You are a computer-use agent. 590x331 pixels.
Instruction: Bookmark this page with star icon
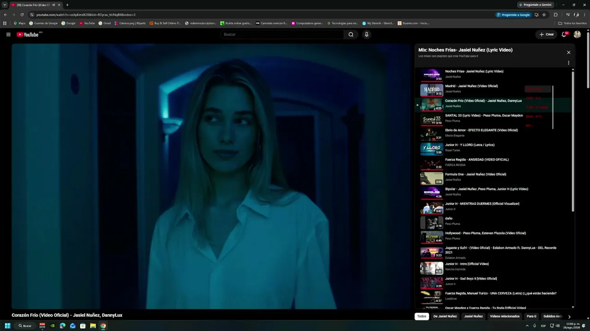pos(544,15)
